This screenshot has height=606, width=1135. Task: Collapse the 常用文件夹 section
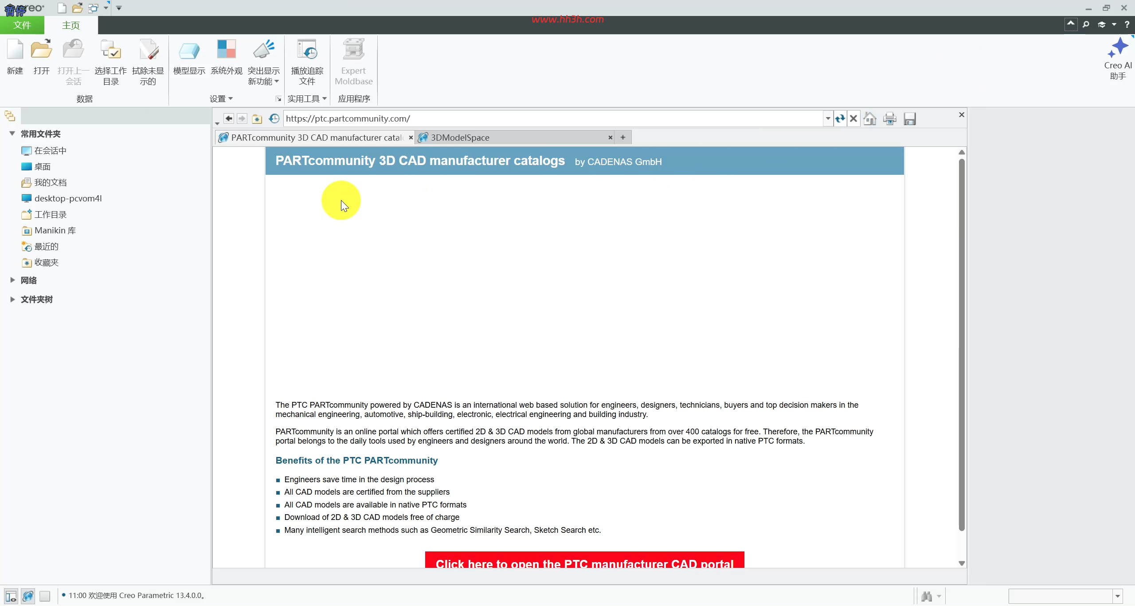click(12, 134)
